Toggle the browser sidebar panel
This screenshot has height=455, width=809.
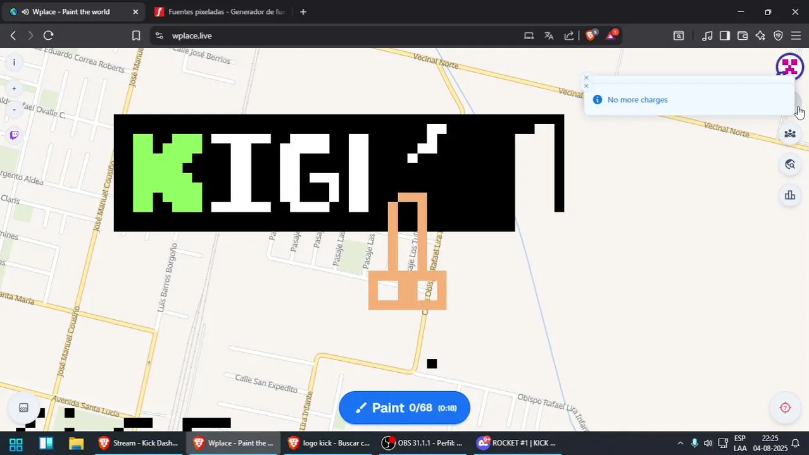click(725, 35)
